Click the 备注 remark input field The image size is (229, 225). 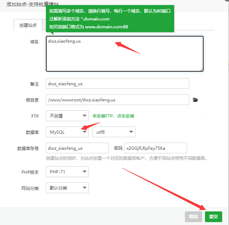pos(118,83)
